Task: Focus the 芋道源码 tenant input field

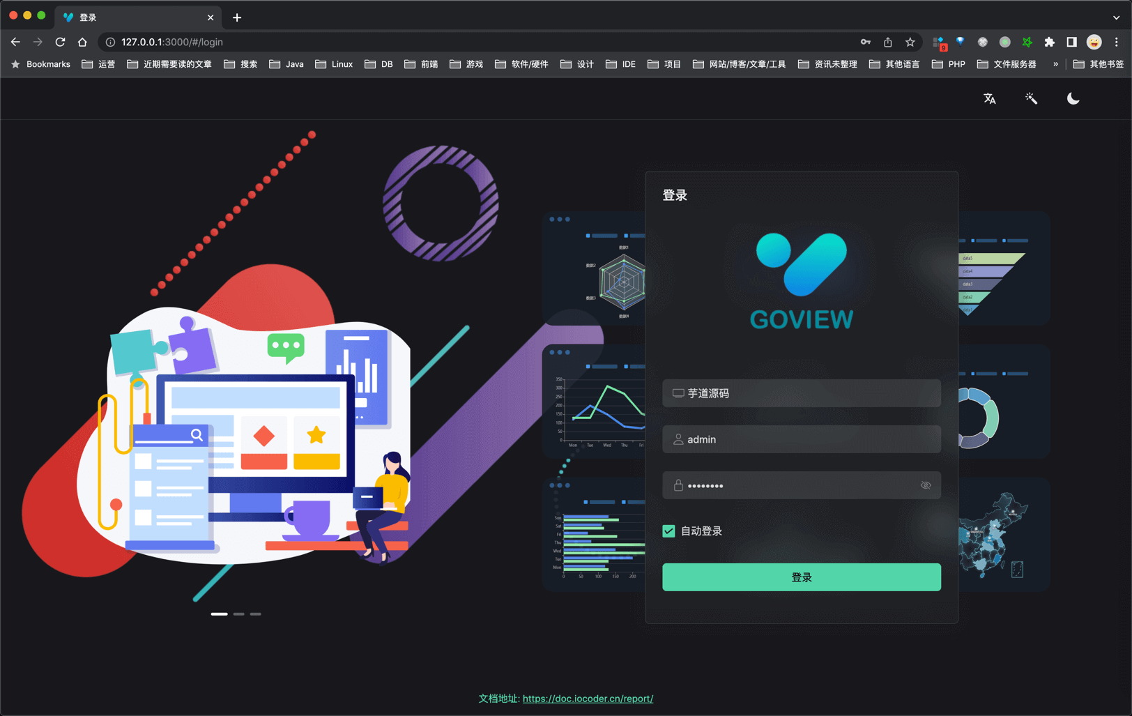Action: 802,393
